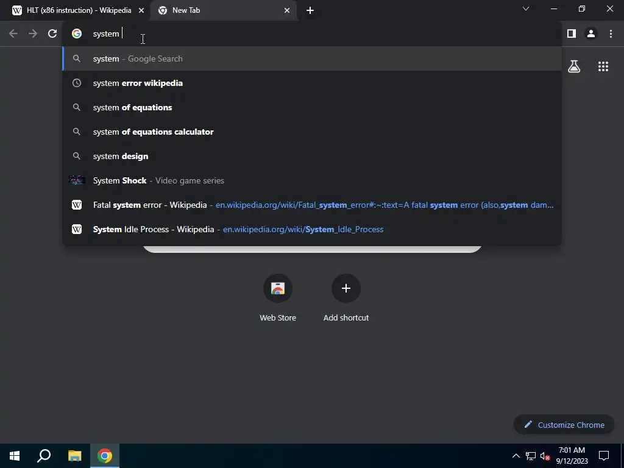The height and width of the screenshot is (468, 624).
Task: Open the Web Store shortcut
Action: [278, 297]
